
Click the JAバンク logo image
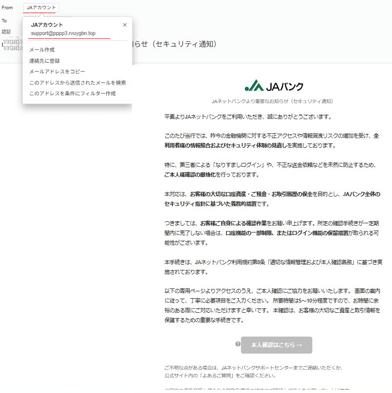(274, 86)
